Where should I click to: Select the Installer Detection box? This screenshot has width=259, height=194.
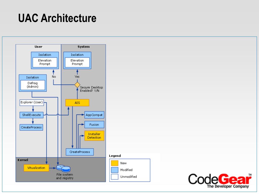click(x=94, y=136)
